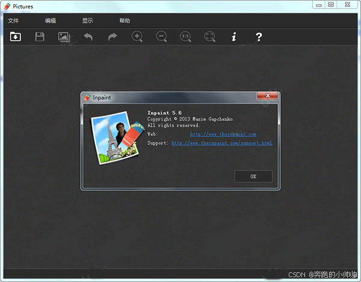This screenshot has width=361, height=282.
Task: Open the theinpaint.com Web link
Action: pyautogui.click(x=223, y=134)
